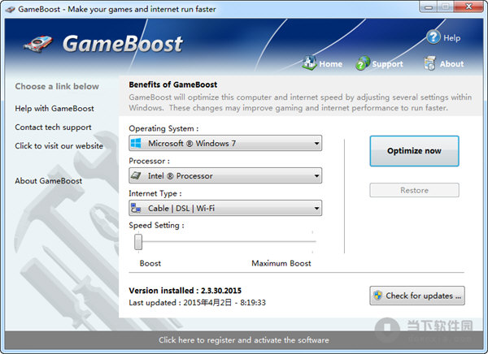This screenshot has height=354, width=488.
Task: Click the Restore button
Action: (414, 190)
